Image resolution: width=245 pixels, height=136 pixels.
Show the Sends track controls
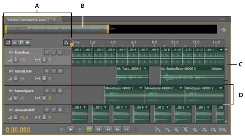[21, 42]
